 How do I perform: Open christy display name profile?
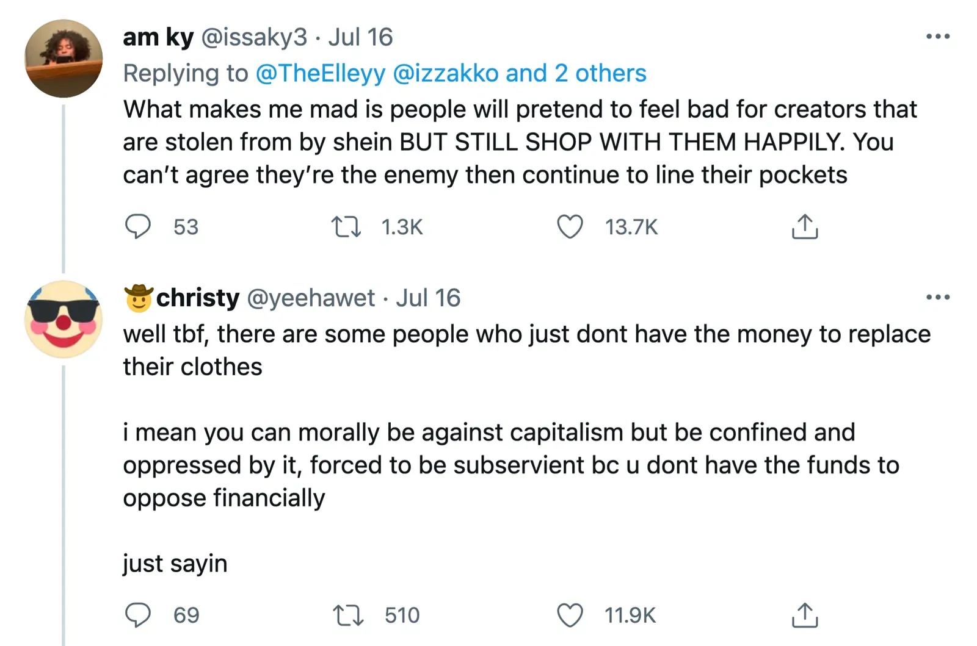click(x=197, y=298)
